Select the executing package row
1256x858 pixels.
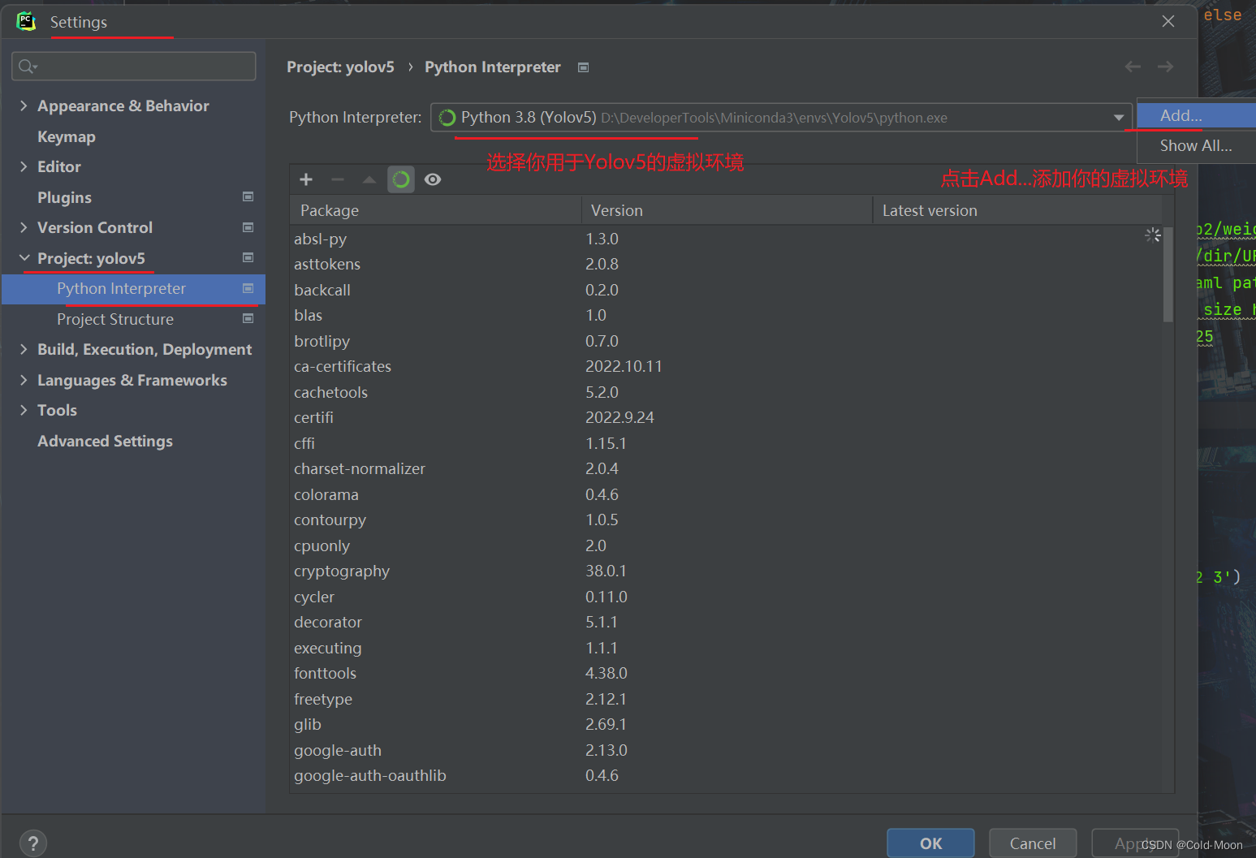click(726, 648)
